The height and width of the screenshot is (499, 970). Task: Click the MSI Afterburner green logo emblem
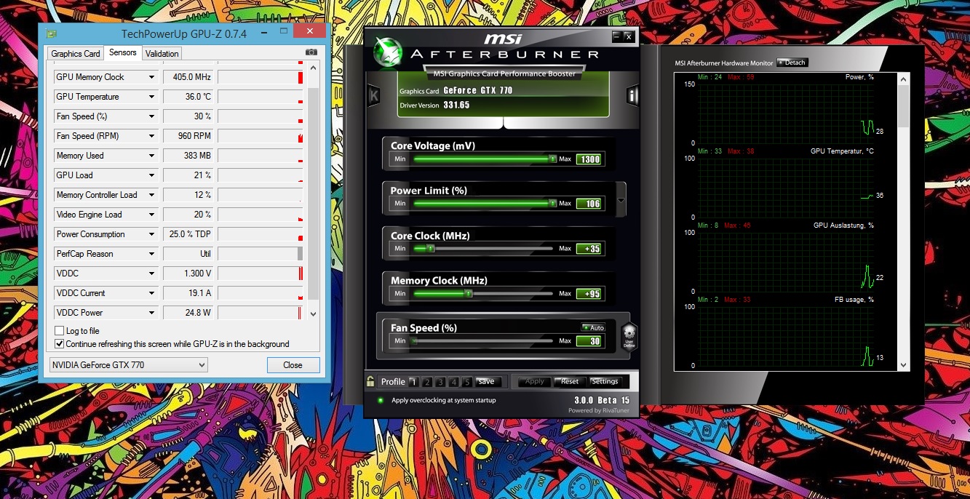(x=388, y=51)
